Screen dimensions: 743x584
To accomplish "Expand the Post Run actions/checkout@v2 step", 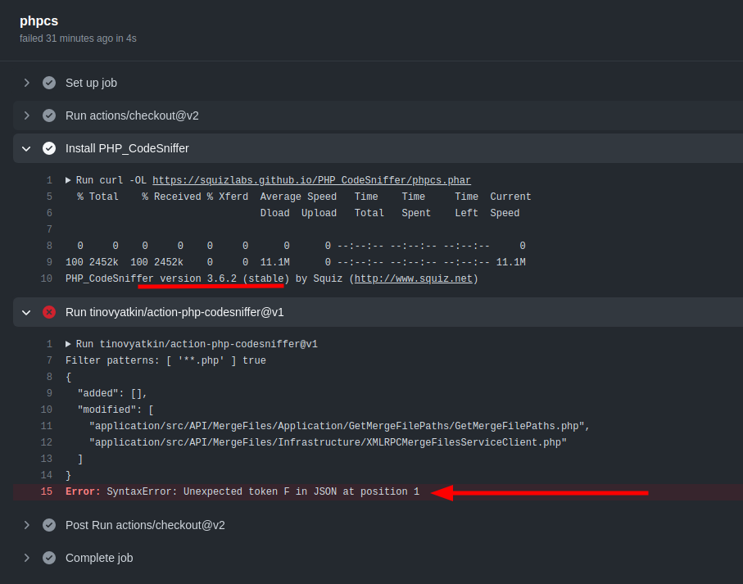I will click(26, 525).
